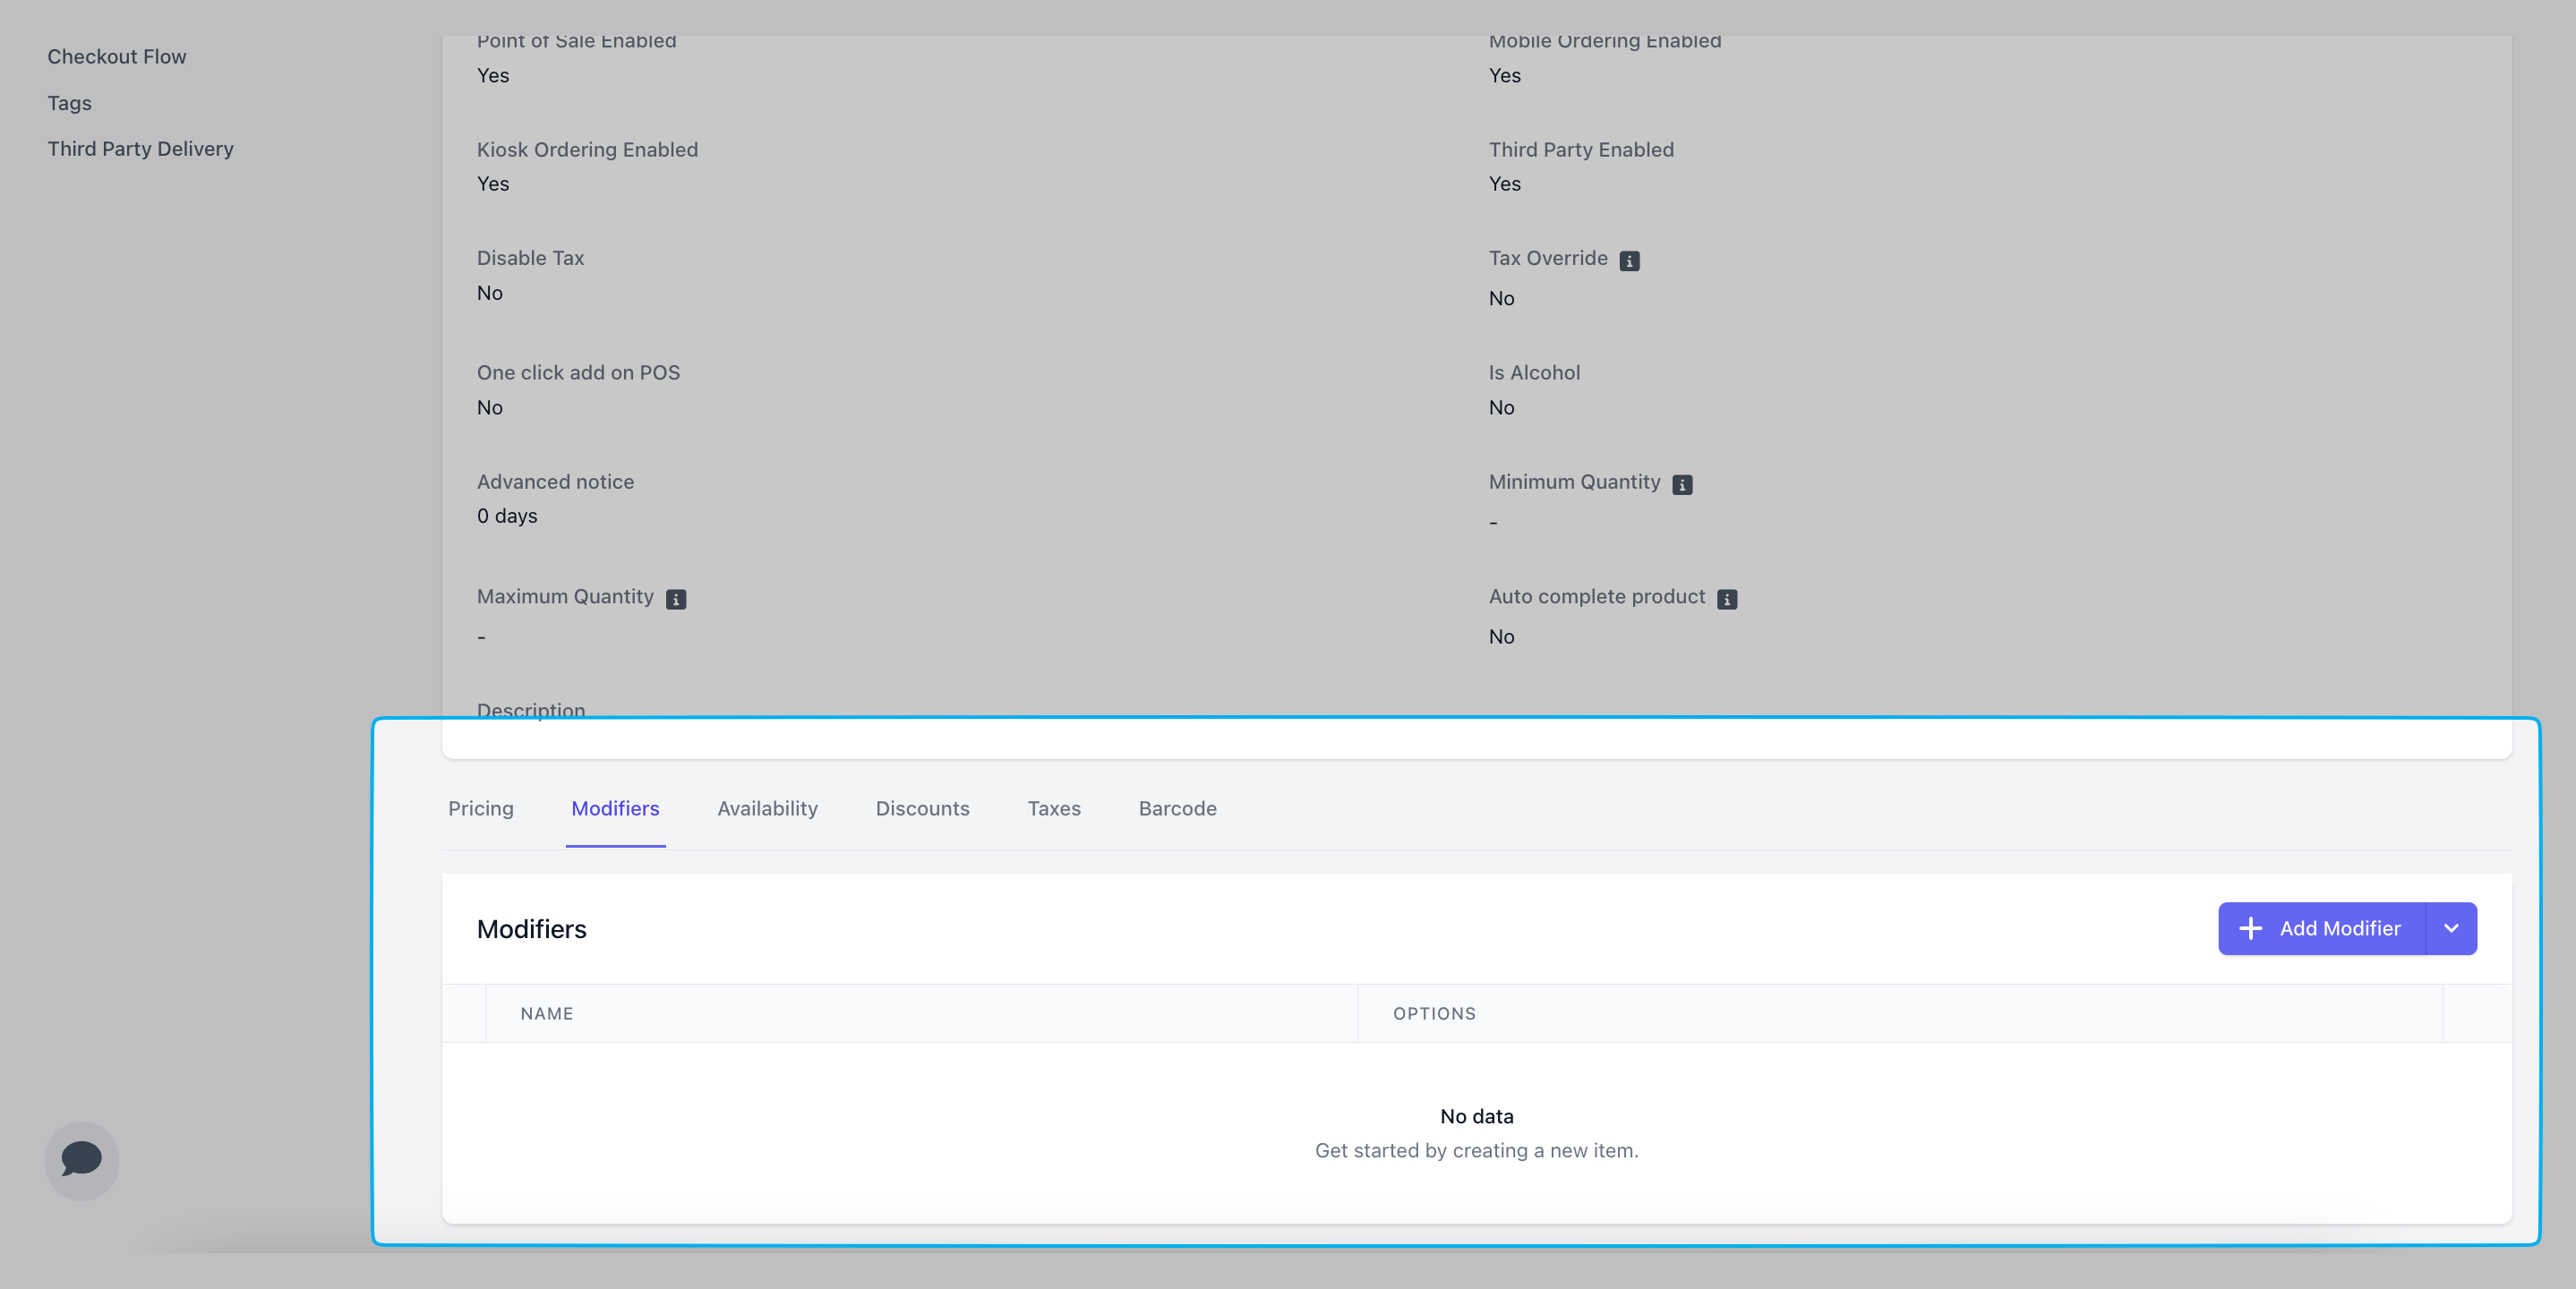Expand the Add Modifier dropdown arrow
Image resolution: width=2576 pixels, height=1289 pixels.
pos(2451,928)
